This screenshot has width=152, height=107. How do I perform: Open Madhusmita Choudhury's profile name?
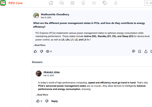point(55,14)
